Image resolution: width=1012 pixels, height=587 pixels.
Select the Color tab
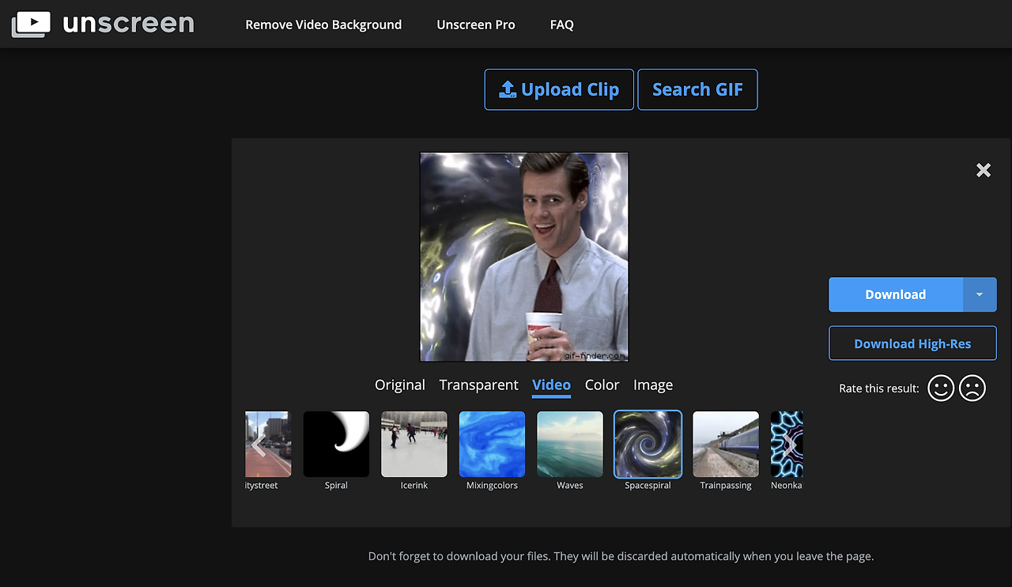coord(602,385)
